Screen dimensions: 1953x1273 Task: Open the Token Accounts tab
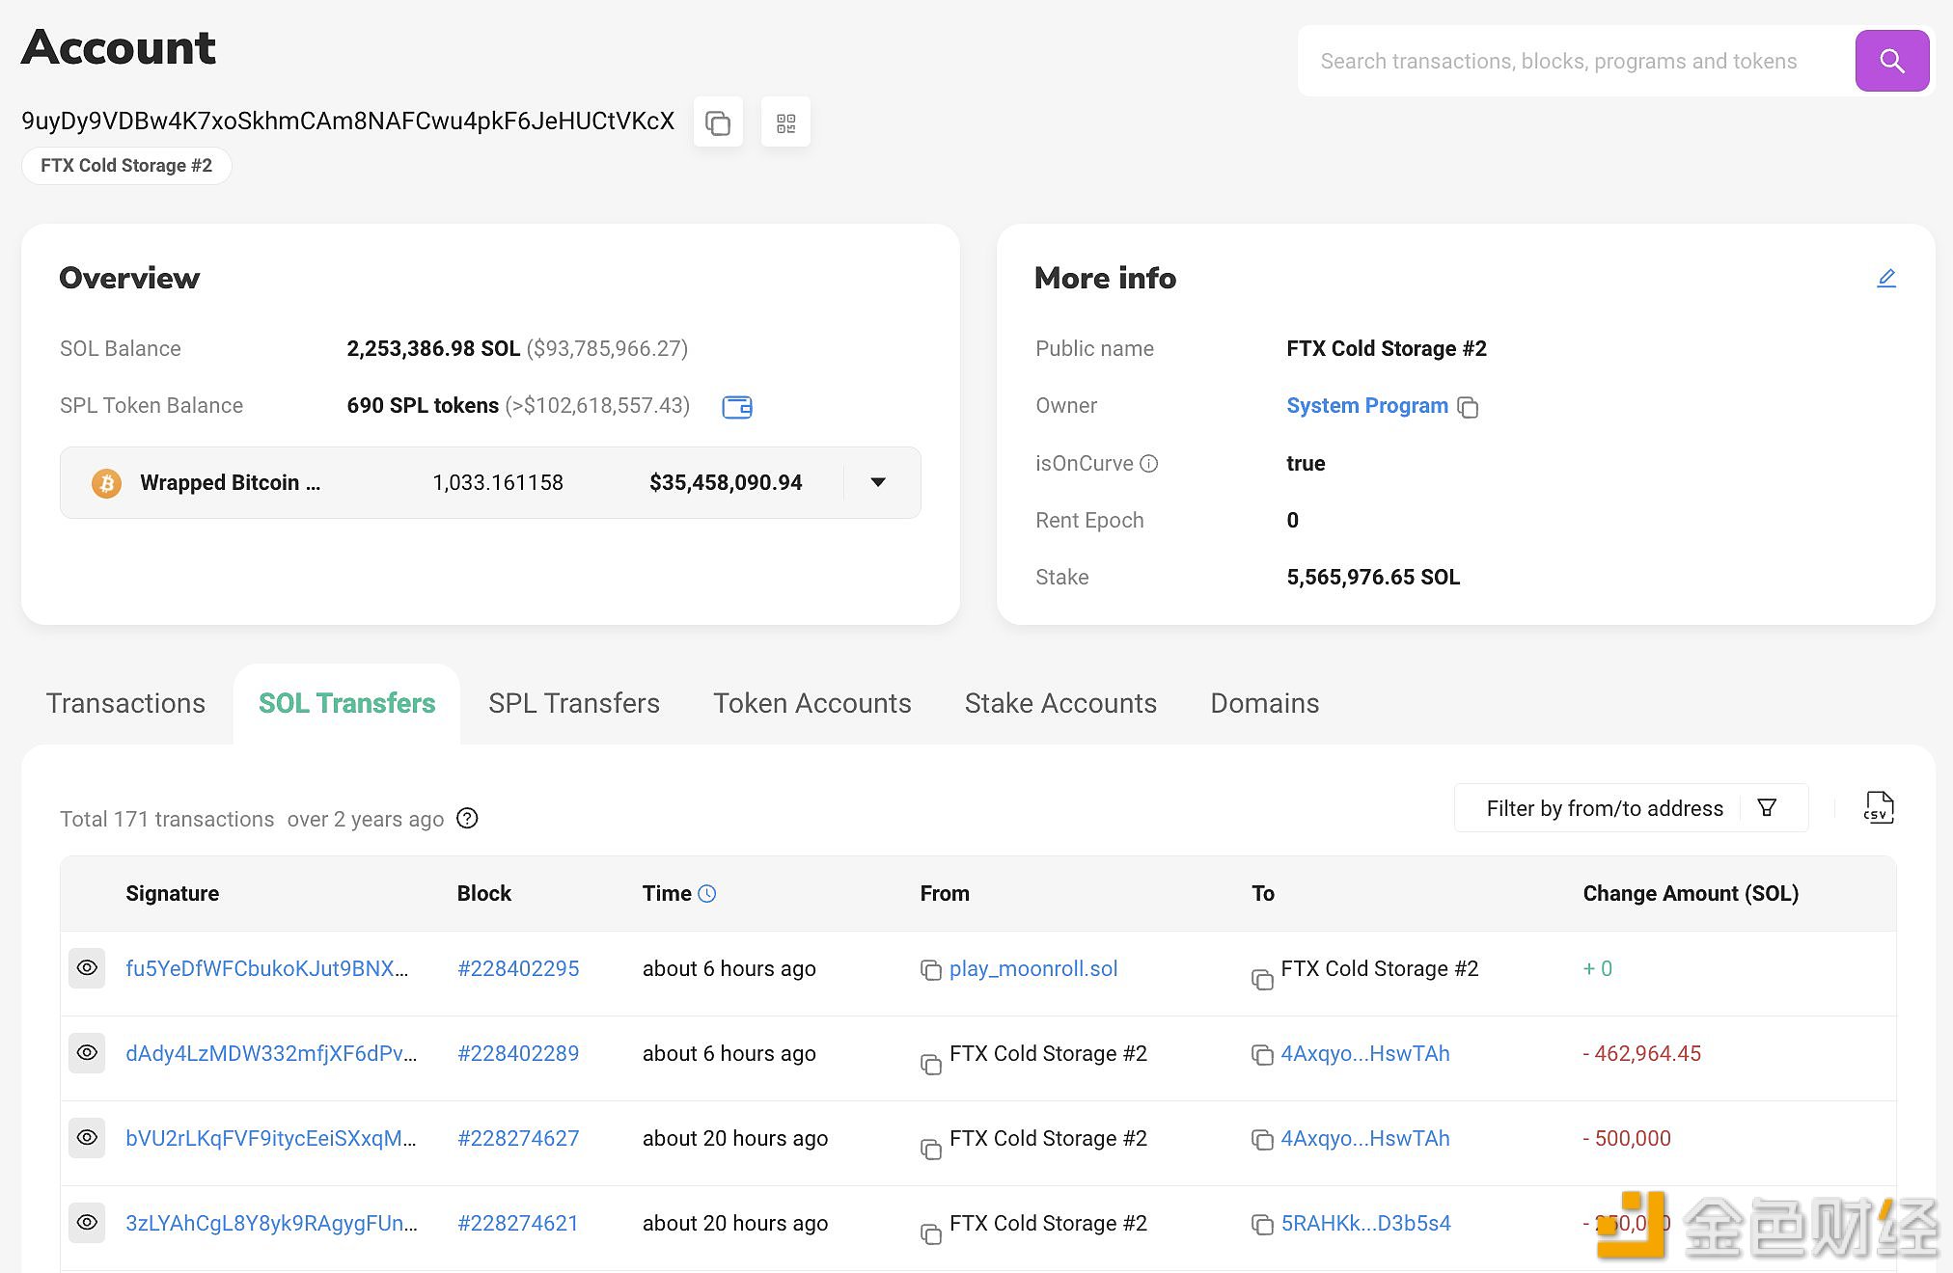point(812,703)
